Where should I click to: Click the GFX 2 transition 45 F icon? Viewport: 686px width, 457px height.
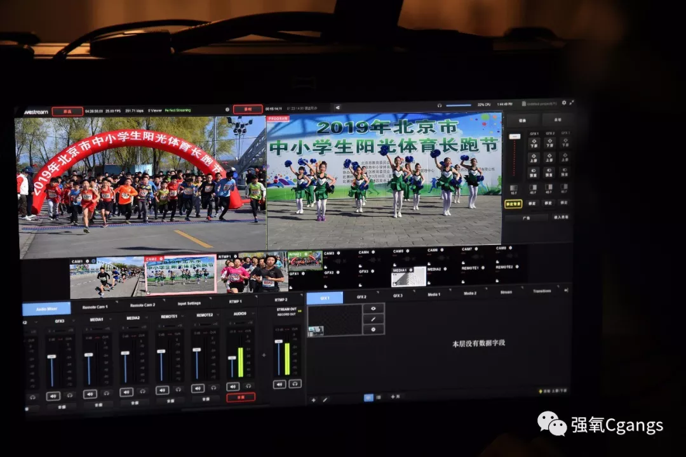tap(549, 189)
